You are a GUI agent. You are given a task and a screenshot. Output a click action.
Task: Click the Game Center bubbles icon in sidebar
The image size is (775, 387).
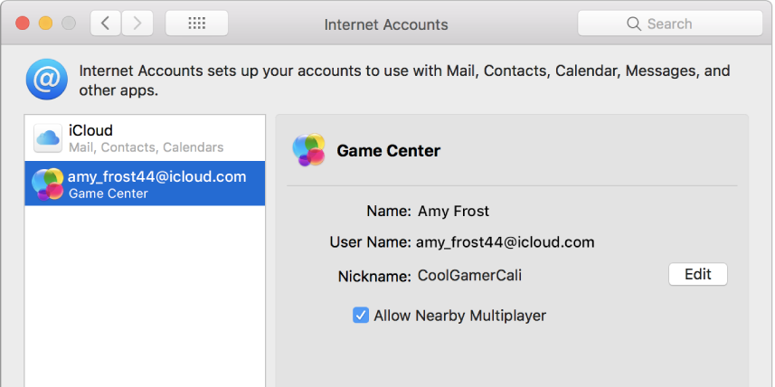(x=47, y=184)
